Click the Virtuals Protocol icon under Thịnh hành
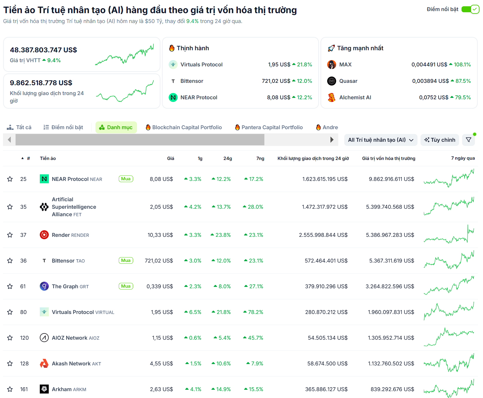Image resolution: width=483 pixels, height=398 pixels. click(173, 65)
